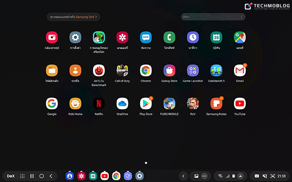Open Gallery flower icon in taskbar
The width and height of the screenshot is (292, 182).
[x=81, y=176]
